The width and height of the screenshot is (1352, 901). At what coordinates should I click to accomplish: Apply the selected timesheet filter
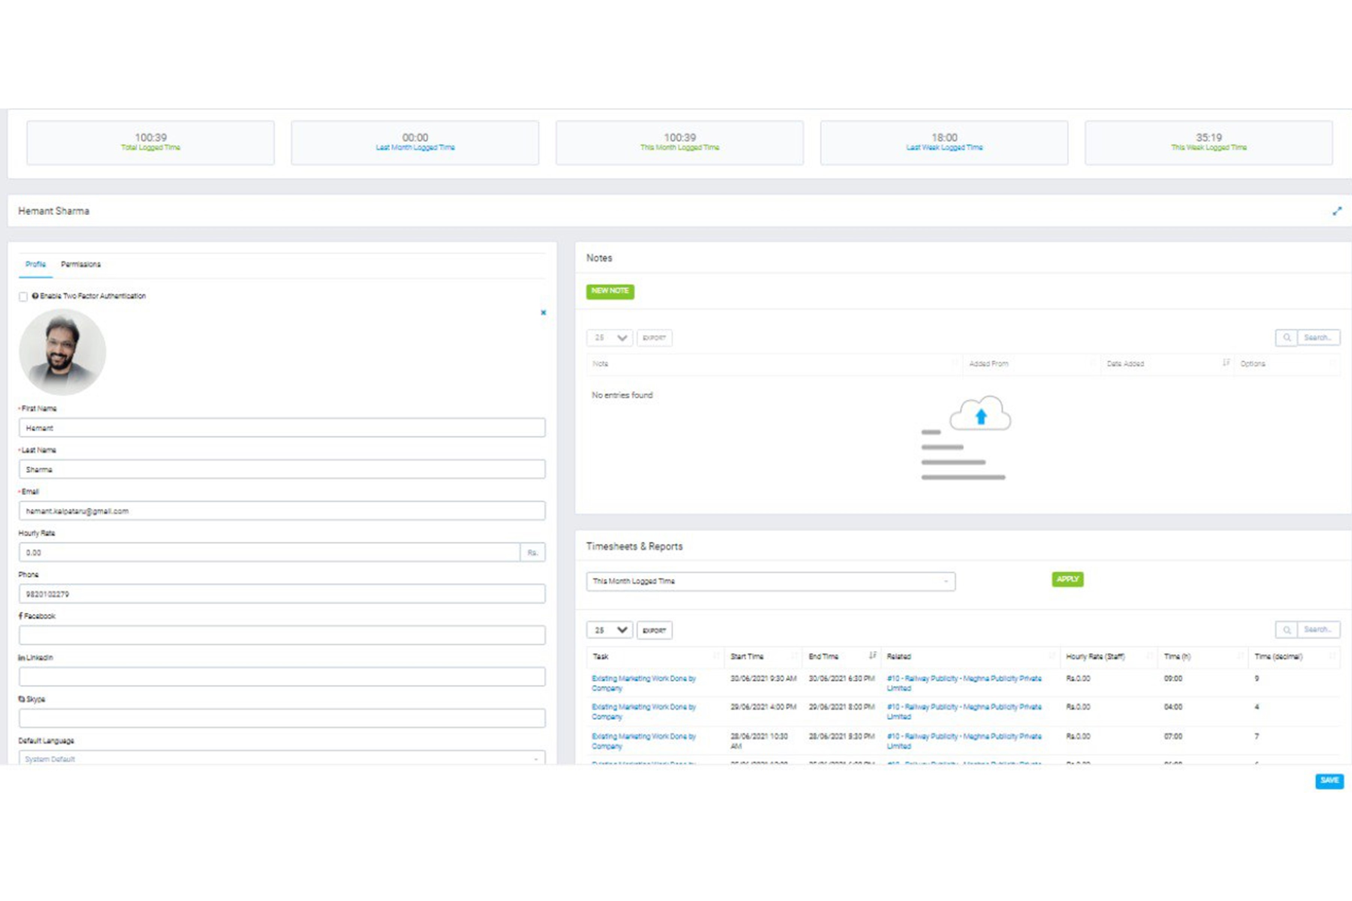tap(1067, 579)
